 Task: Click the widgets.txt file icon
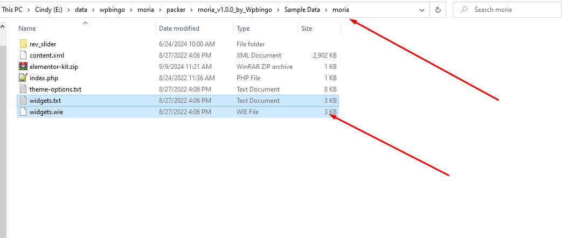[x=23, y=100]
